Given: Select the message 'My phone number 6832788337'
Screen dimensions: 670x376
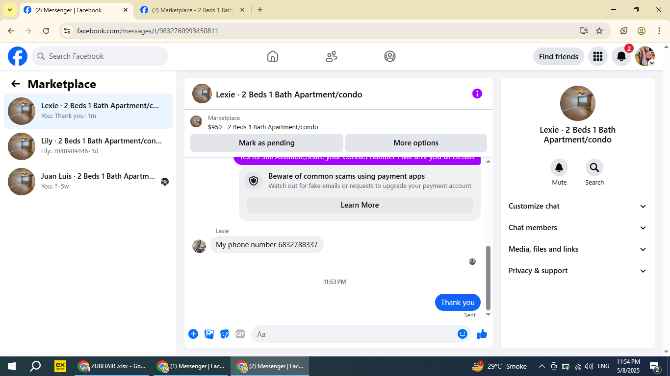Looking at the screenshot, I should click(267, 245).
